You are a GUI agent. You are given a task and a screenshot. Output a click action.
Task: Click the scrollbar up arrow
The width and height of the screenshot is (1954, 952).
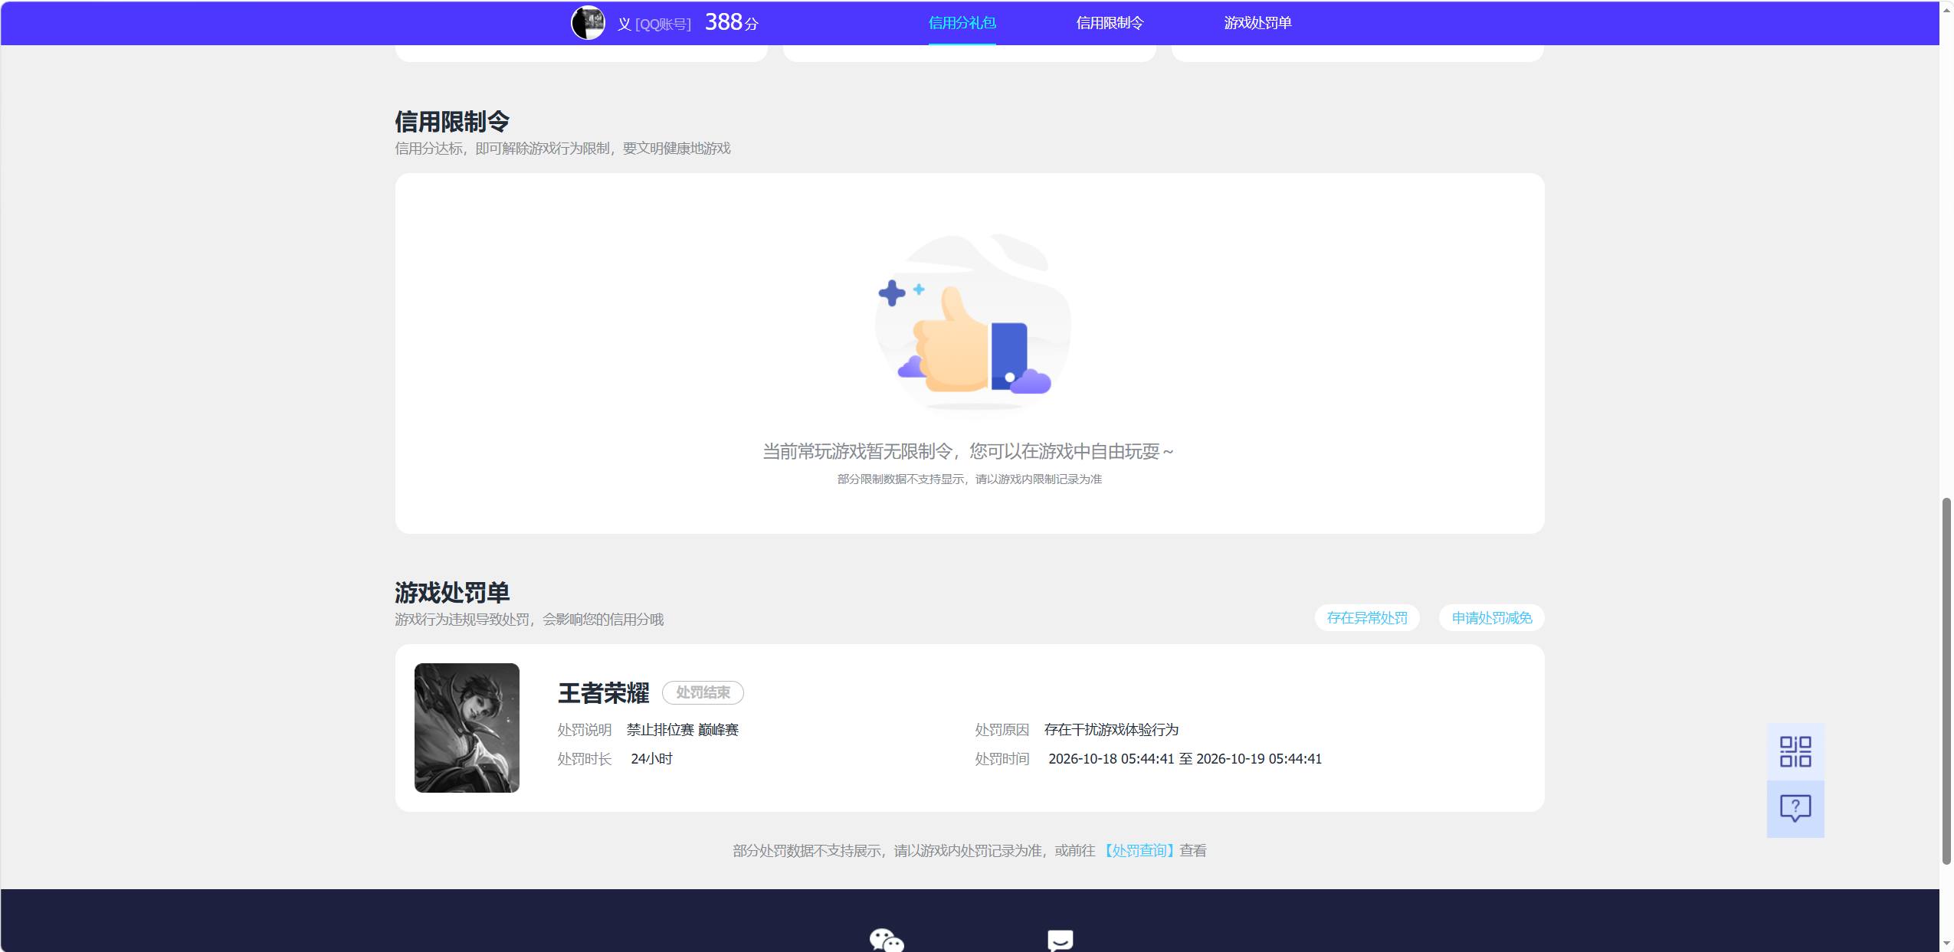coord(1946,9)
